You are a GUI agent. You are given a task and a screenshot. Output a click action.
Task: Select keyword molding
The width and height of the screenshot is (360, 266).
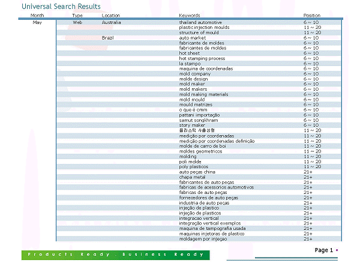(x=188, y=157)
